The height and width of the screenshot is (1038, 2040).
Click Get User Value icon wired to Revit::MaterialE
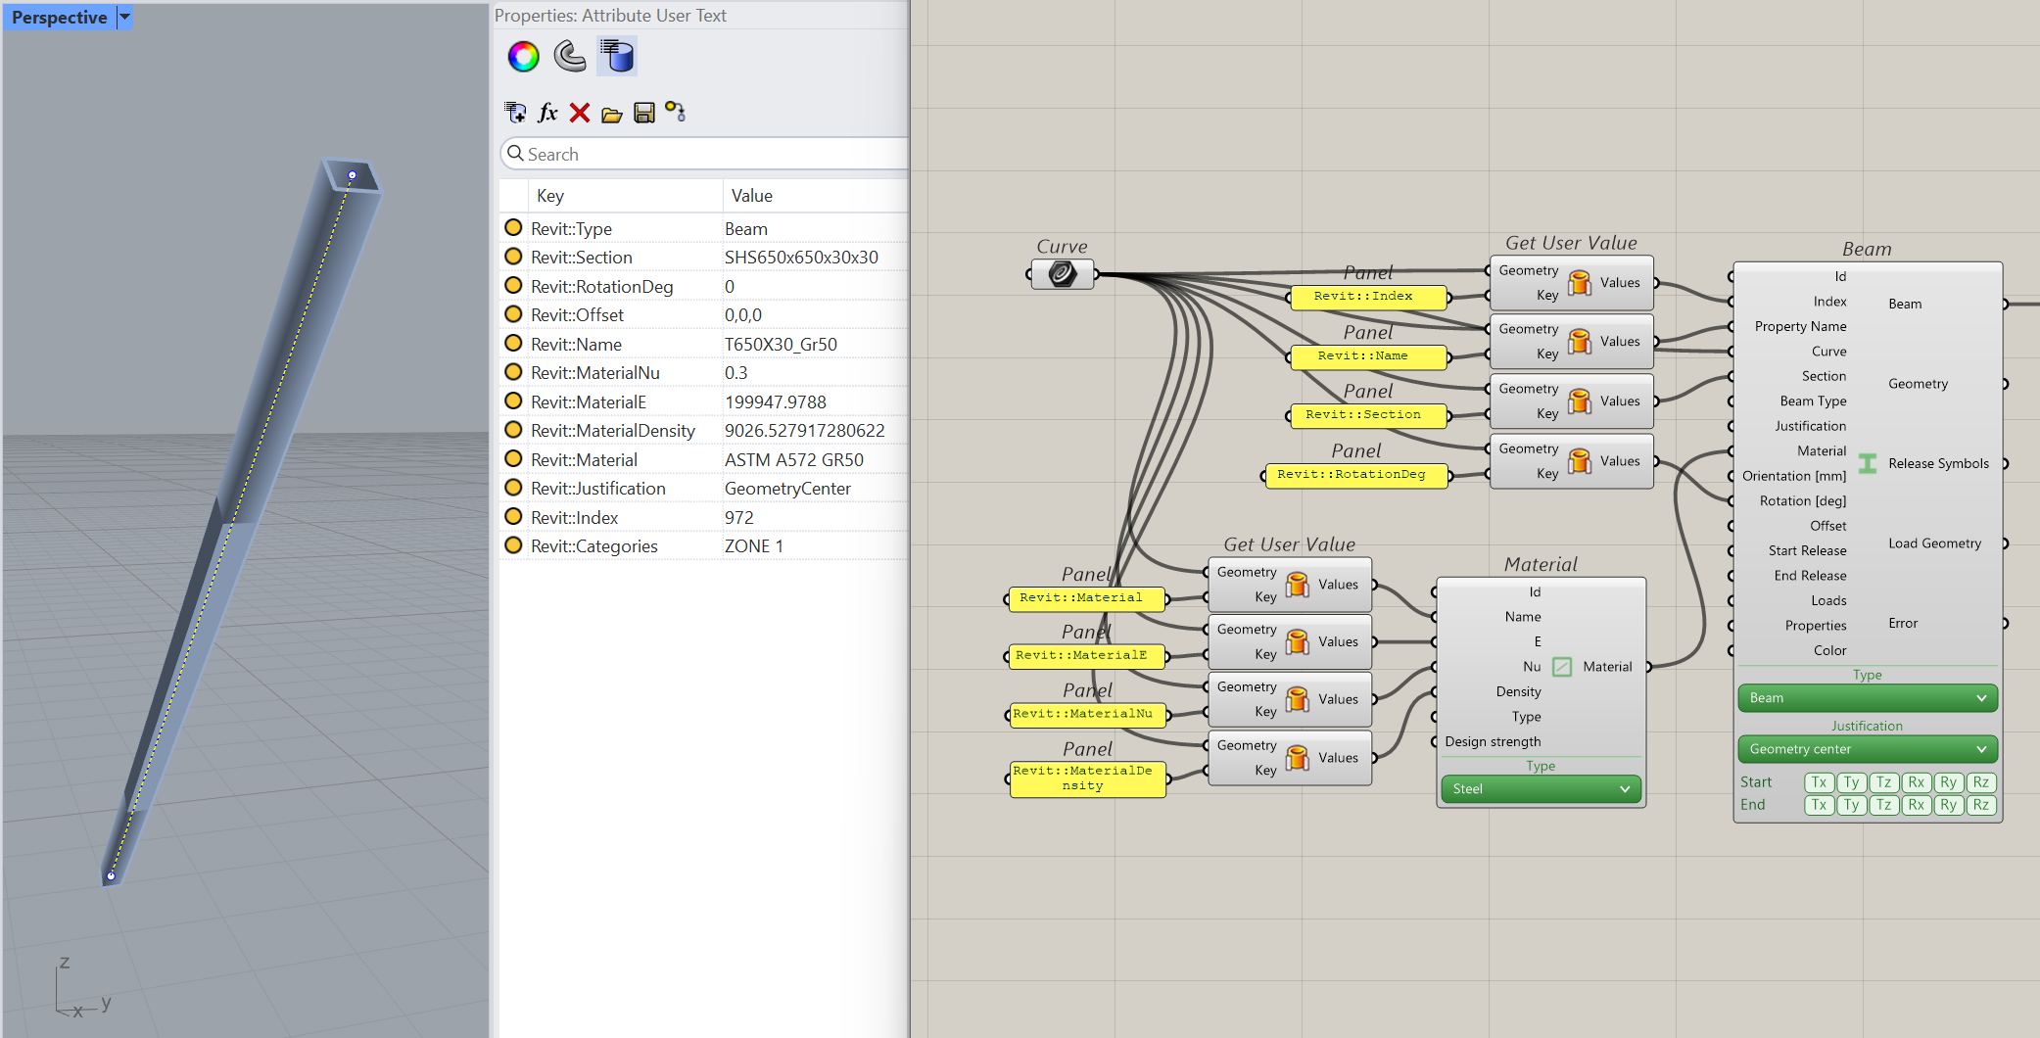pos(1297,642)
